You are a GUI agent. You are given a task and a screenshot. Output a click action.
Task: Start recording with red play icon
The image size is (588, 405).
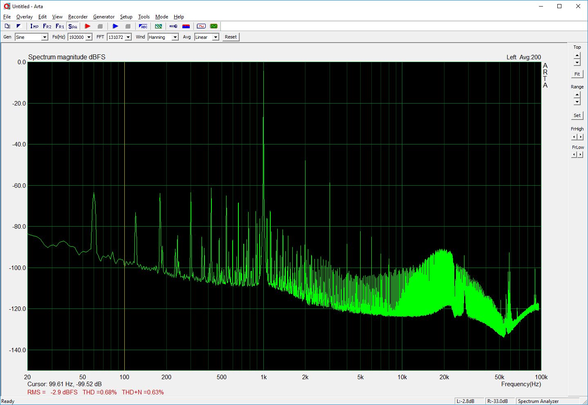(88, 26)
